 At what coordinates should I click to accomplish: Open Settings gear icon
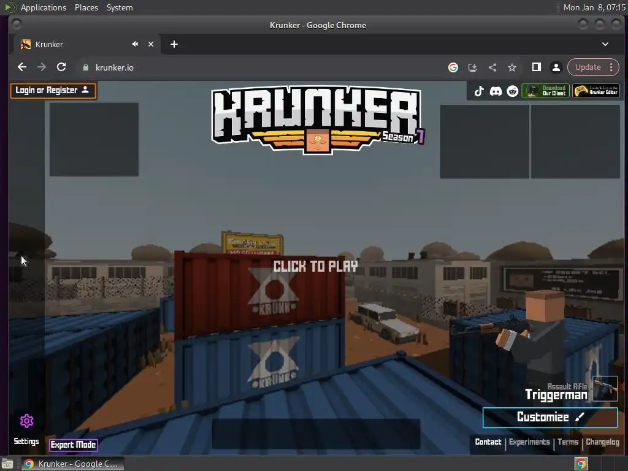tap(26, 421)
